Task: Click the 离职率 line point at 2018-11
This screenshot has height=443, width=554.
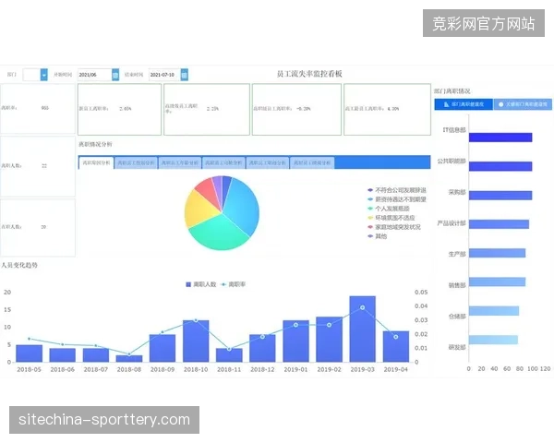Action: coord(229,349)
